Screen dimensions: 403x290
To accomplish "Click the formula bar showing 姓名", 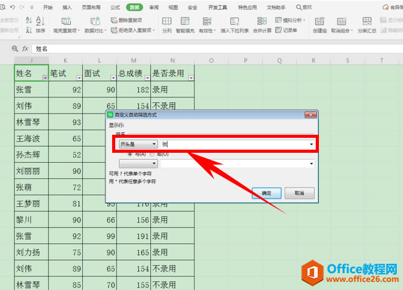I will point(217,49).
